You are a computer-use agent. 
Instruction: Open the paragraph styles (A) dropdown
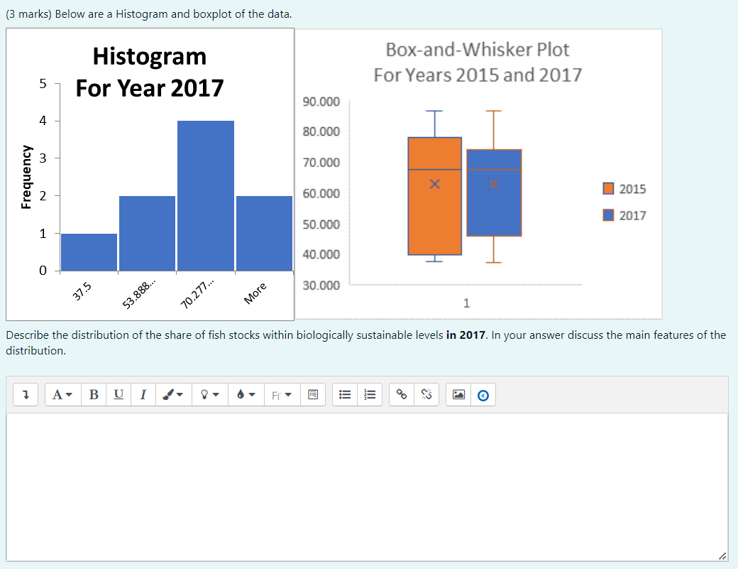tap(62, 395)
